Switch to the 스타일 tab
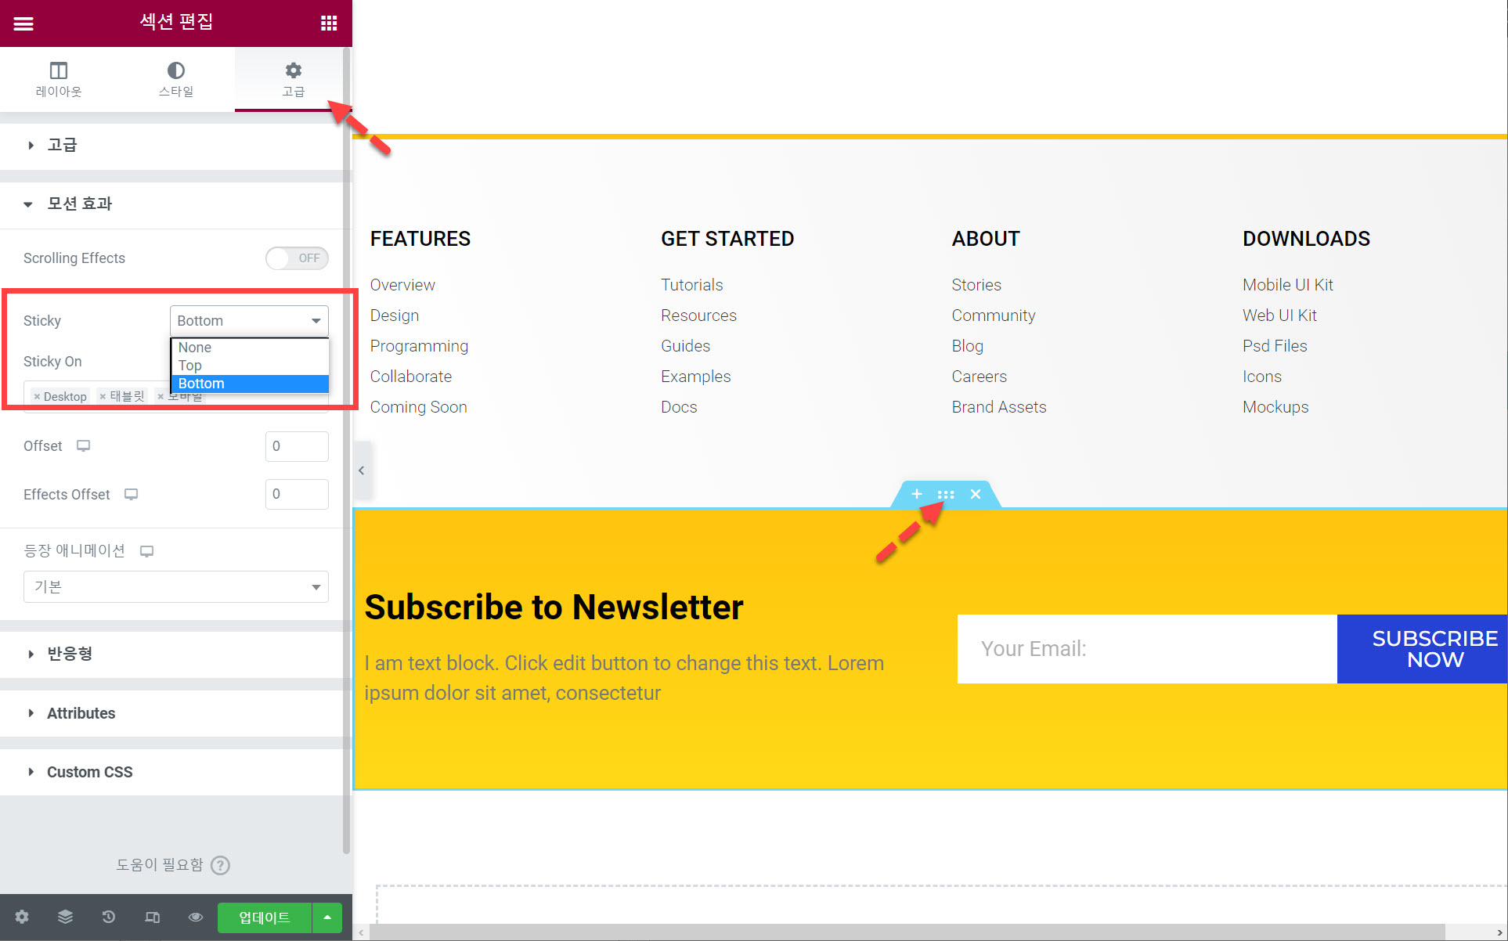Screen dimensions: 1508x941 point(176,79)
